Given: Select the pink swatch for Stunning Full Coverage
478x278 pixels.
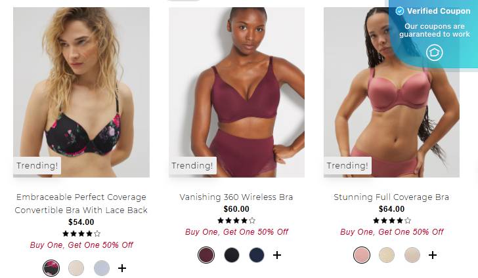Looking at the screenshot, I should [362, 255].
